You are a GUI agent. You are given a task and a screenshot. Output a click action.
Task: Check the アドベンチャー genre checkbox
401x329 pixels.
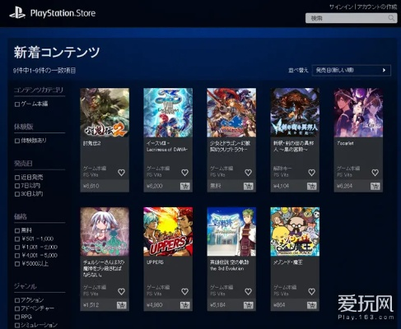17,308
